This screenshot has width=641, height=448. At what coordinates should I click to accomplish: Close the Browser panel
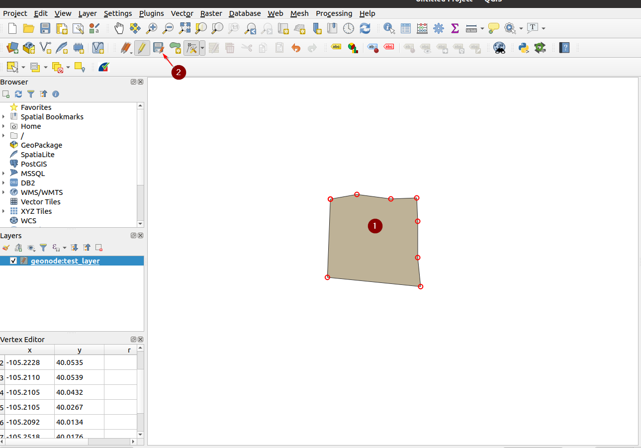coord(141,82)
